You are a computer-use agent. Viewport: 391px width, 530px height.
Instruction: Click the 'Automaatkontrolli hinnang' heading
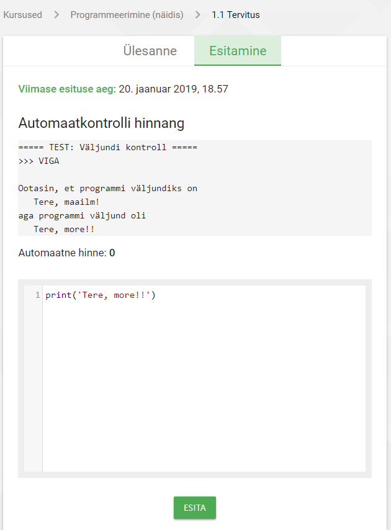101,123
